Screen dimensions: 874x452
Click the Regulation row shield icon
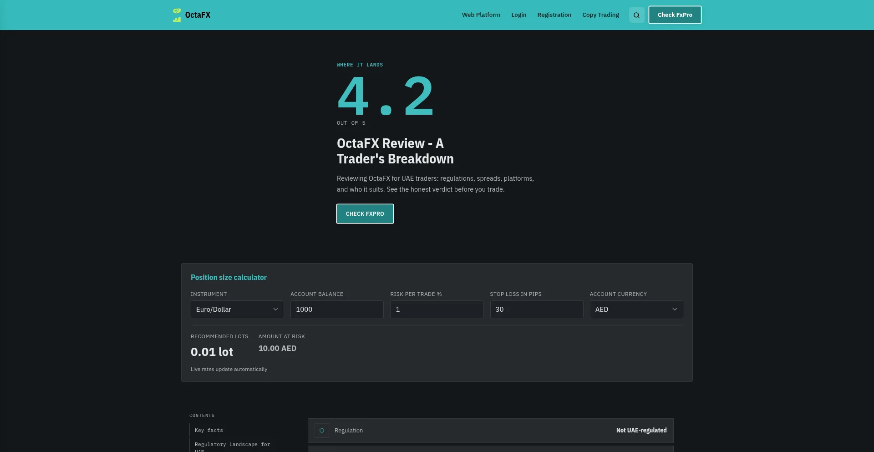coord(322,431)
